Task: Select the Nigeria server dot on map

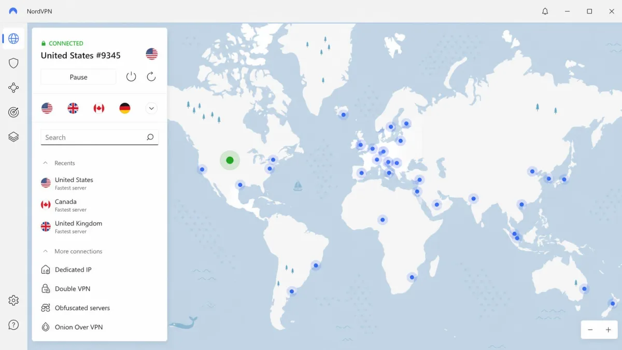Action: (383, 220)
